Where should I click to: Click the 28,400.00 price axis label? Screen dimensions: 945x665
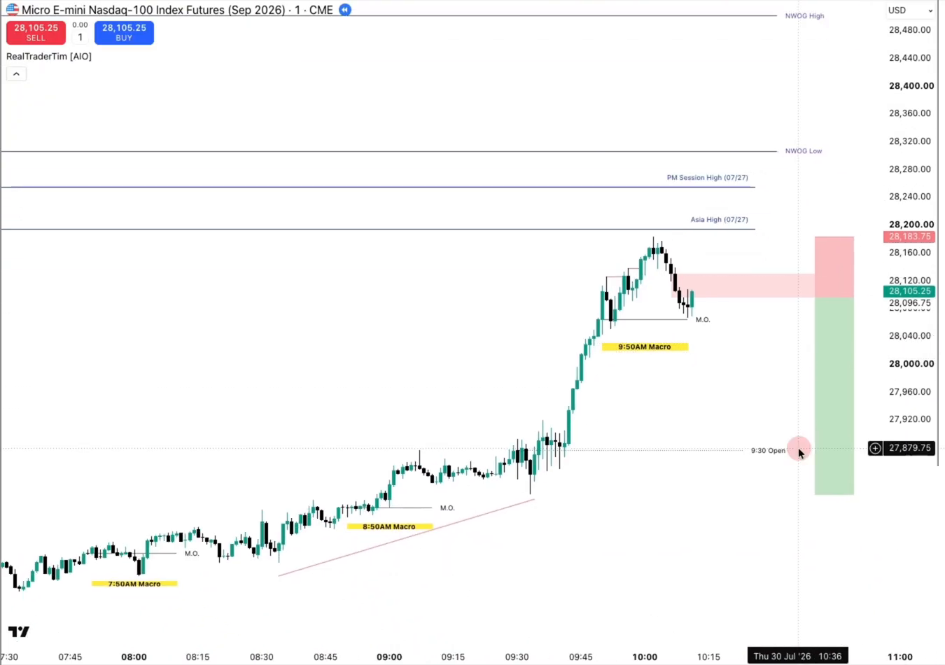click(x=911, y=85)
